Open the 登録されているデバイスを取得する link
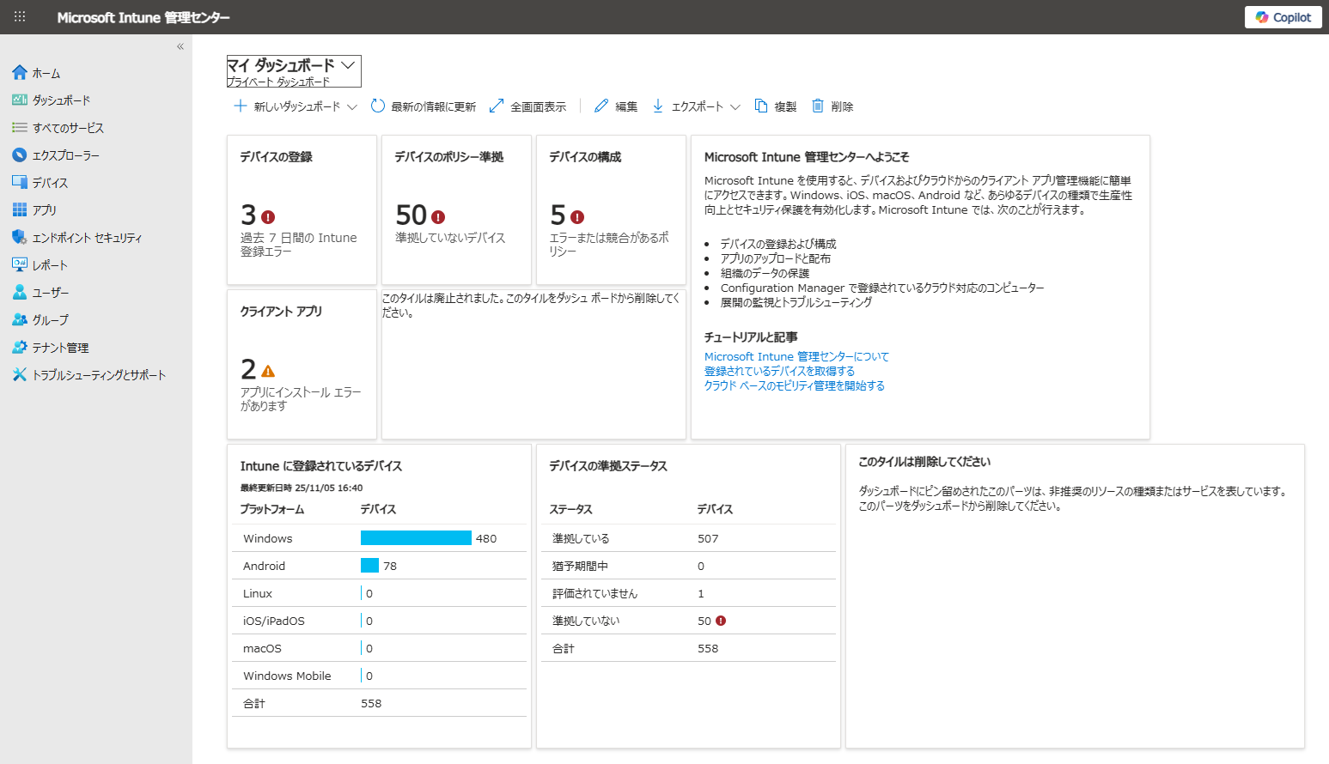The width and height of the screenshot is (1329, 764). (x=779, y=372)
